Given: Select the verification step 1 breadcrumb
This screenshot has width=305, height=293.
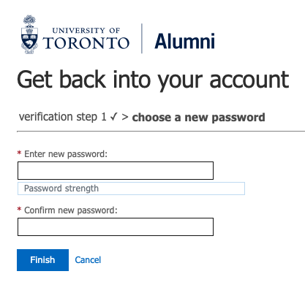Looking at the screenshot, I should (63, 117).
